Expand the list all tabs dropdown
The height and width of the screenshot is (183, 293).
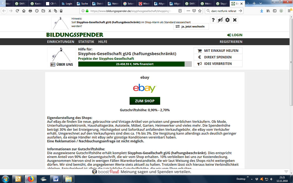pos(261,3)
